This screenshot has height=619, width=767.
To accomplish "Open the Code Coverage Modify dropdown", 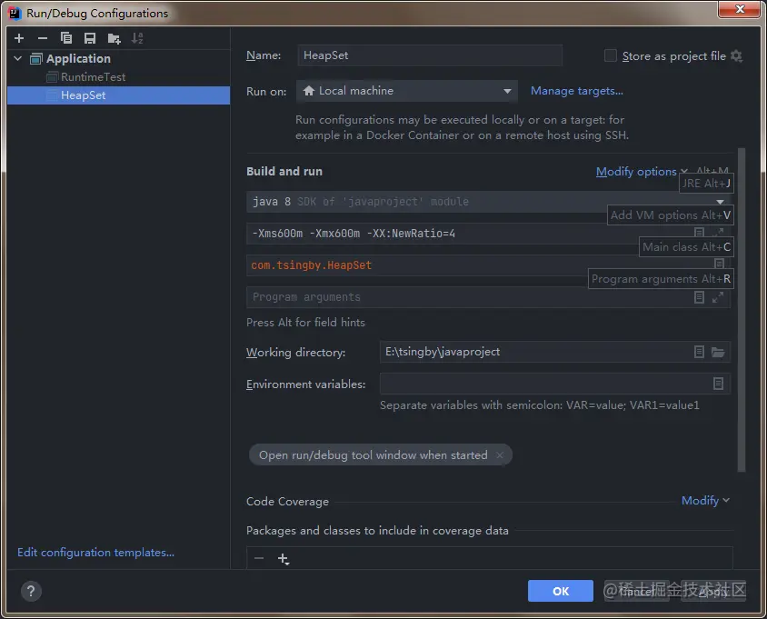I will click(705, 501).
